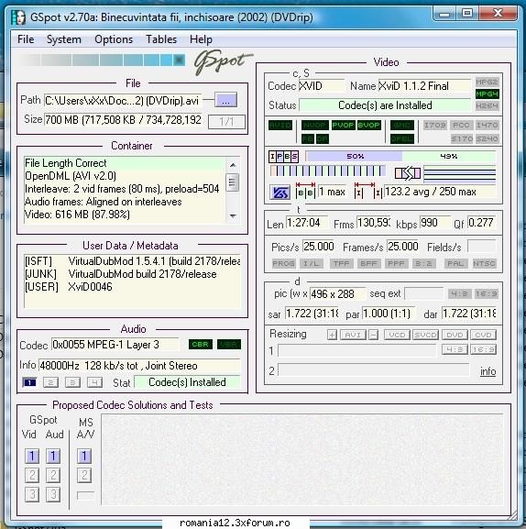Image resolution: width=526 pixels, height=529 pixels.
Task: Click the VS bitstream icon in Video panel
Action: click(x=279, y=193)
